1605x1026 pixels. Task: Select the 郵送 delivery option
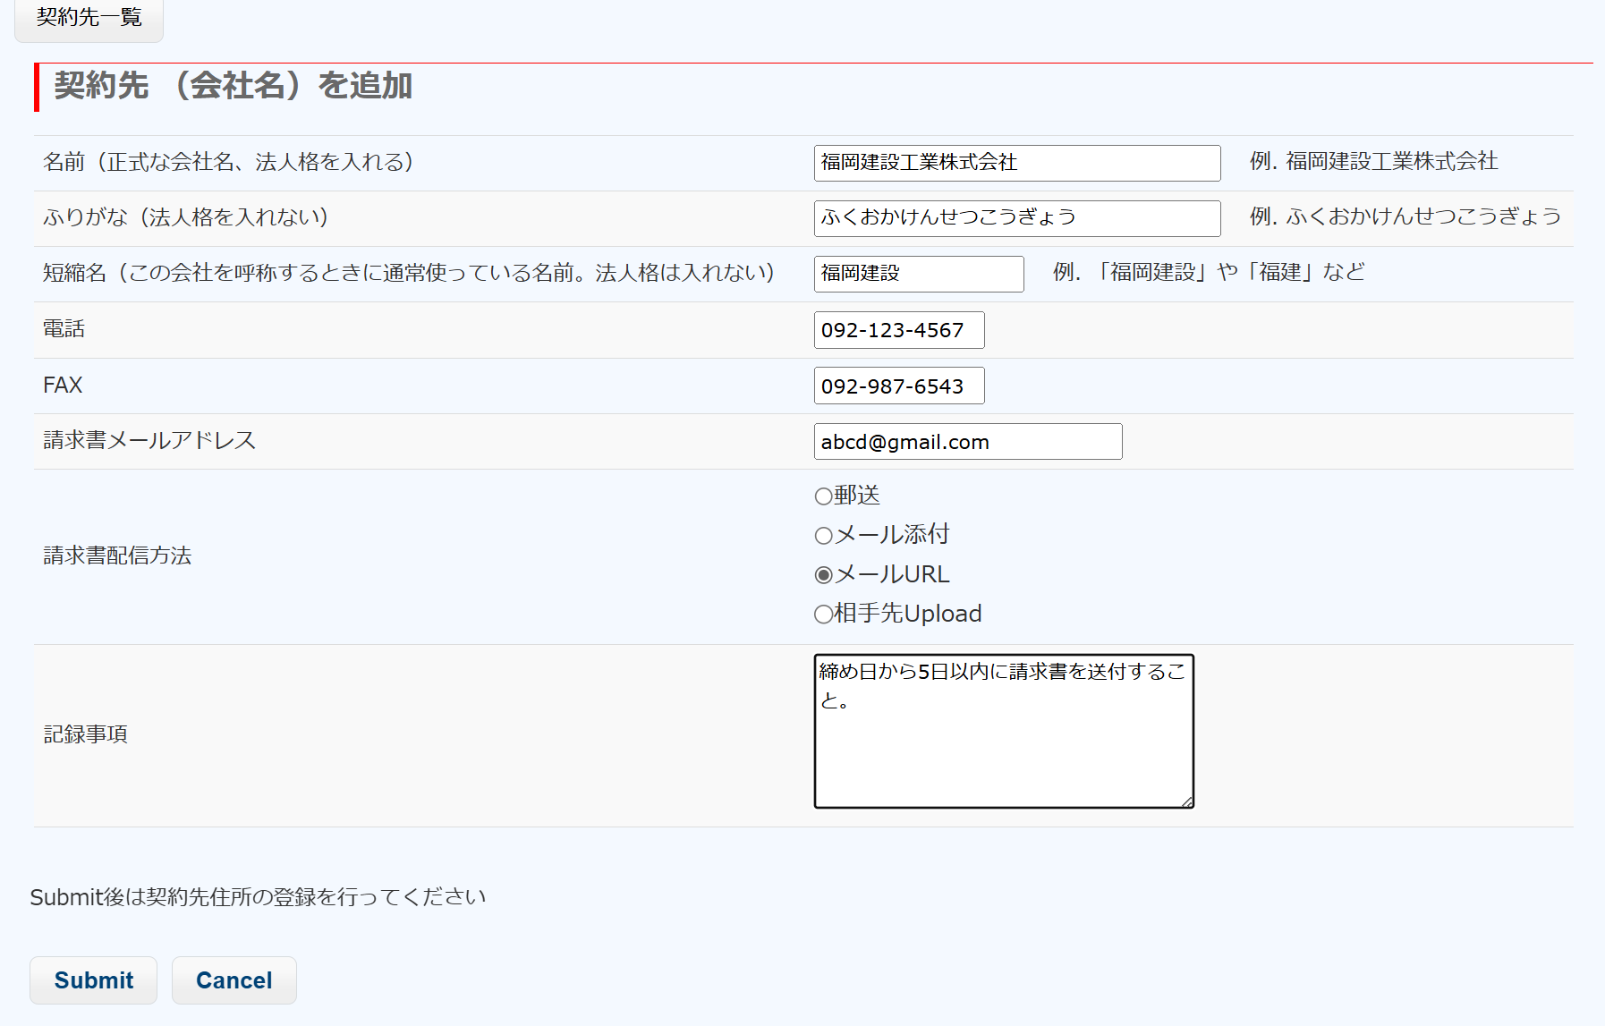coord(823,496)
